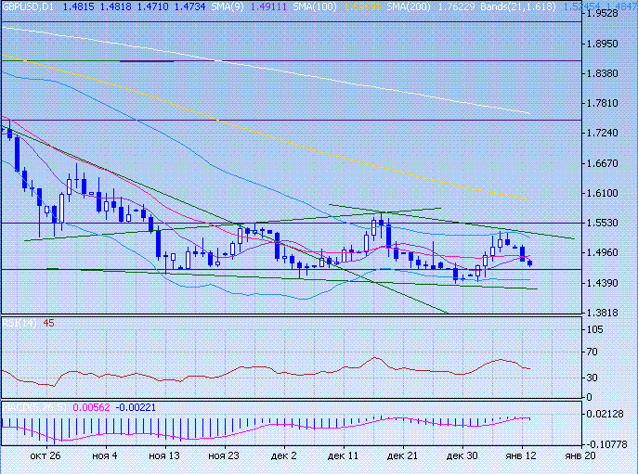Click the short green line segment near 1.8380

pos(147,61)
